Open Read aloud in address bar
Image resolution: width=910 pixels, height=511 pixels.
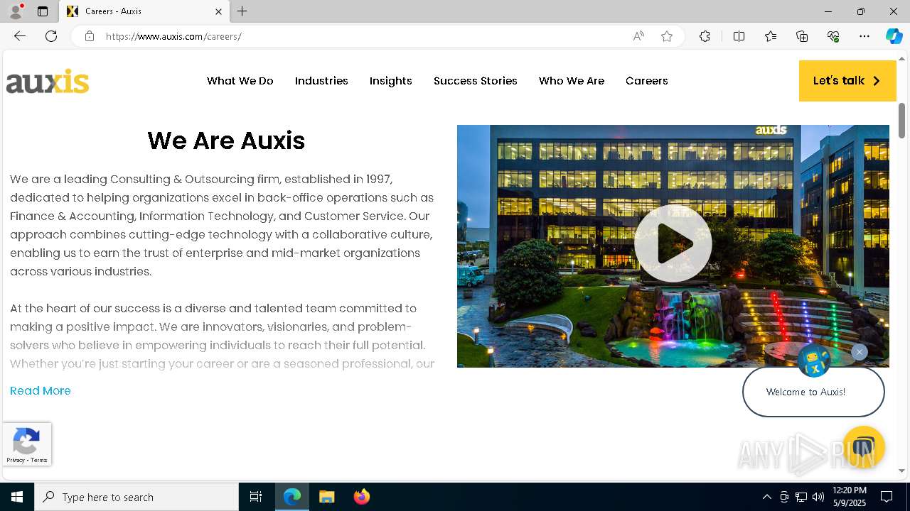[x=638, y=36]
